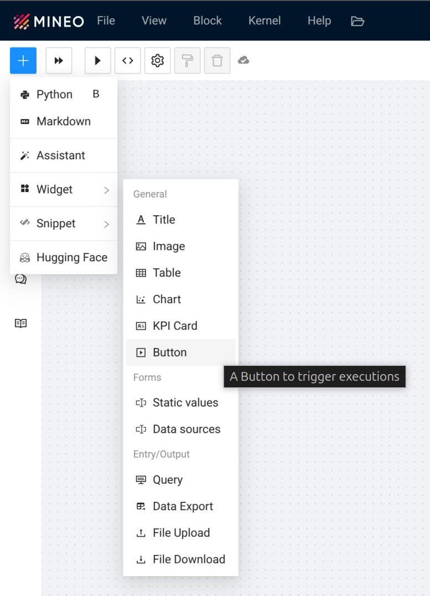The height and width of the screenshot is (596, 430).
Task: Open the Kernel menu
Action: pos(265,20)
